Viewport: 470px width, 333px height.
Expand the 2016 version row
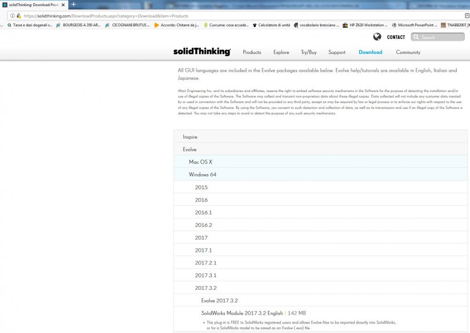coord(321,200)
